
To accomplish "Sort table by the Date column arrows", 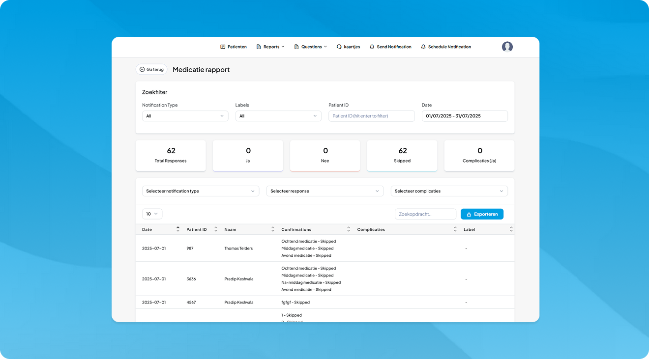I will (x=177, y=229).
